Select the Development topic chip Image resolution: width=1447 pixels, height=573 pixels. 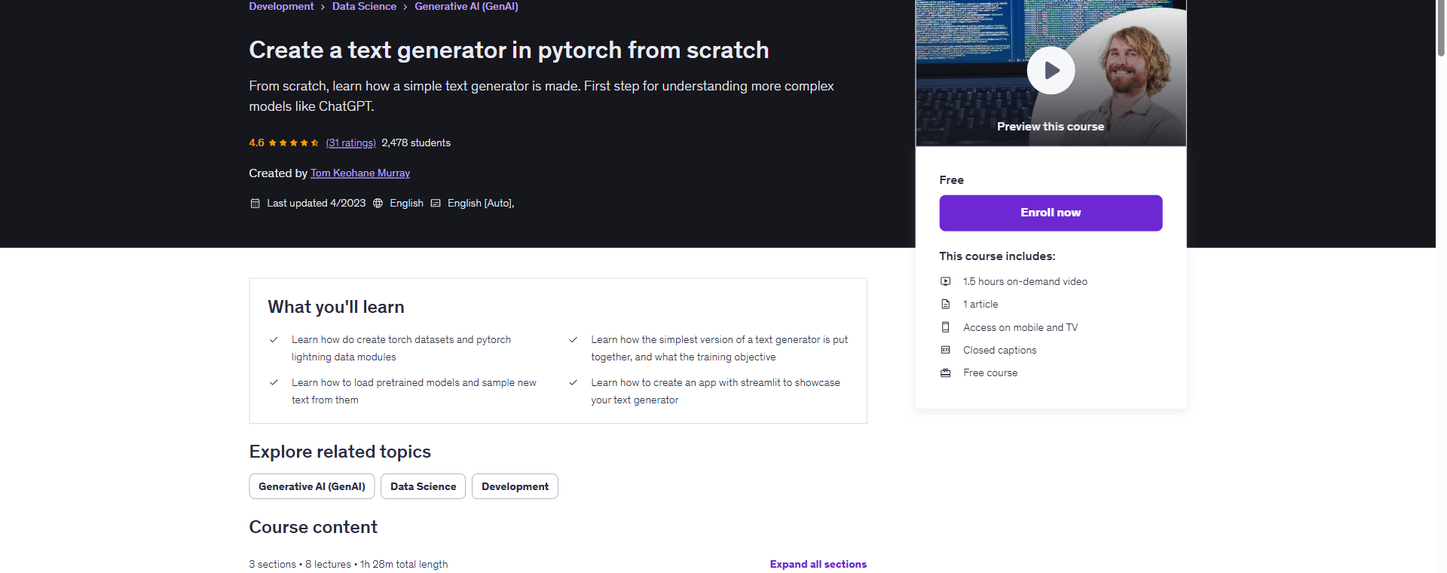tap(515, 486)
